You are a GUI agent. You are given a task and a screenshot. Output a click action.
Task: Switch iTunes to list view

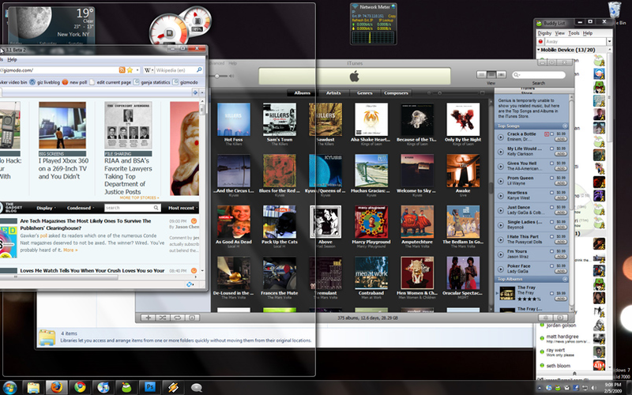point(482,74)
